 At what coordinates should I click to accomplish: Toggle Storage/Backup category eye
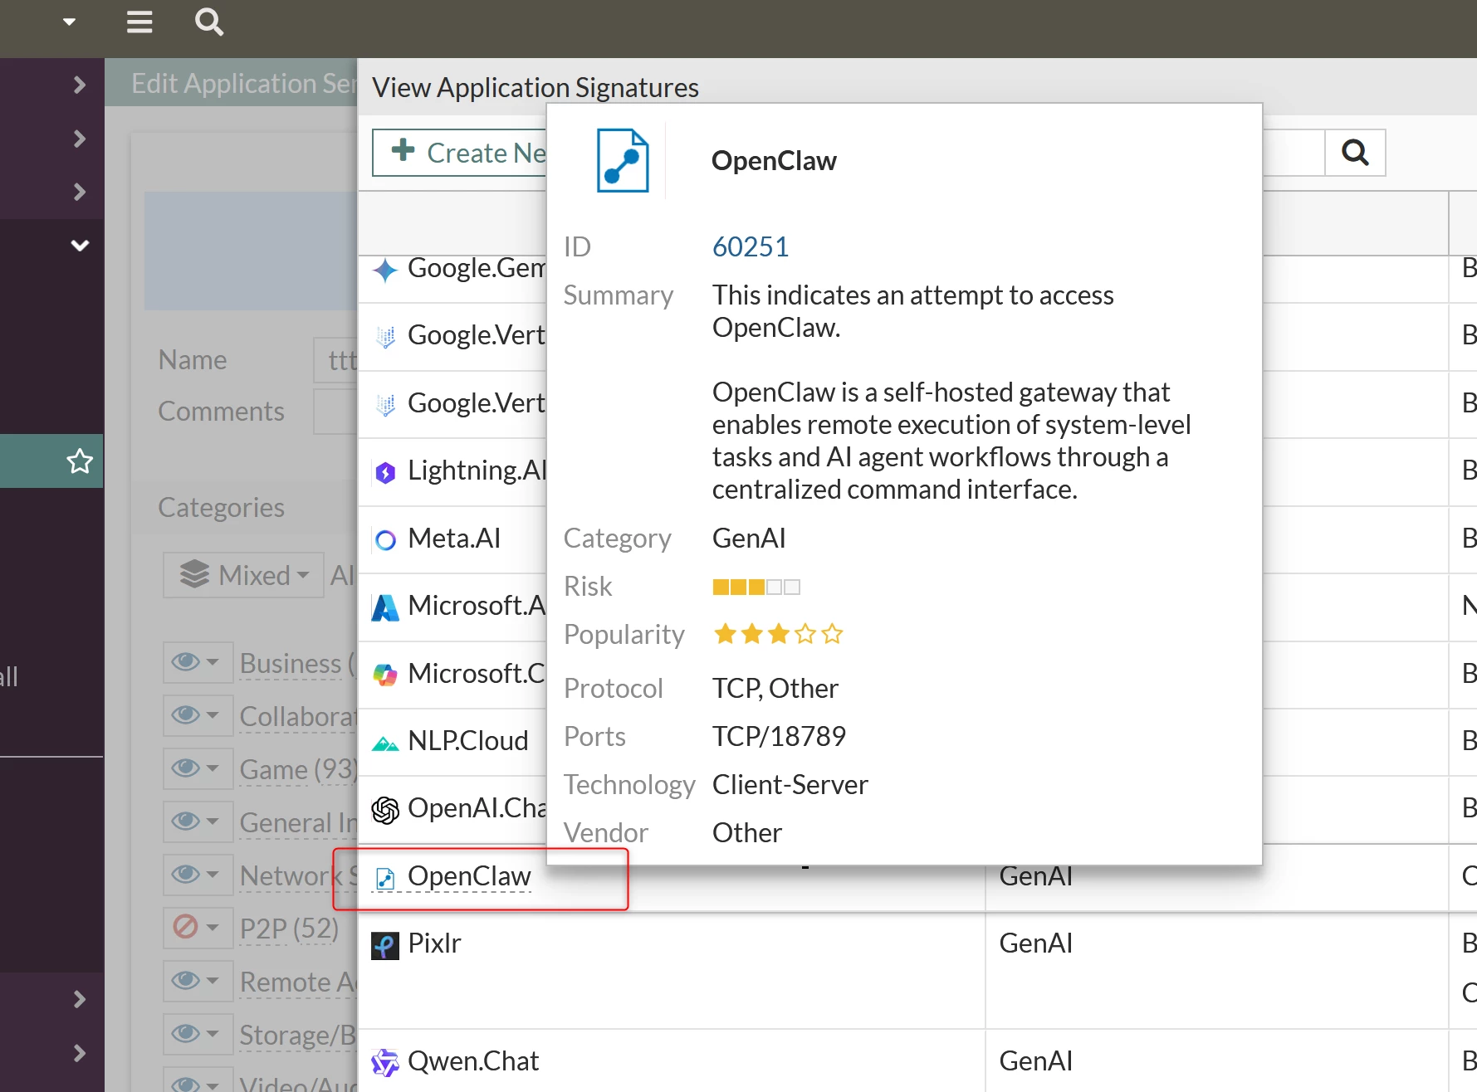coord(197,1034)
